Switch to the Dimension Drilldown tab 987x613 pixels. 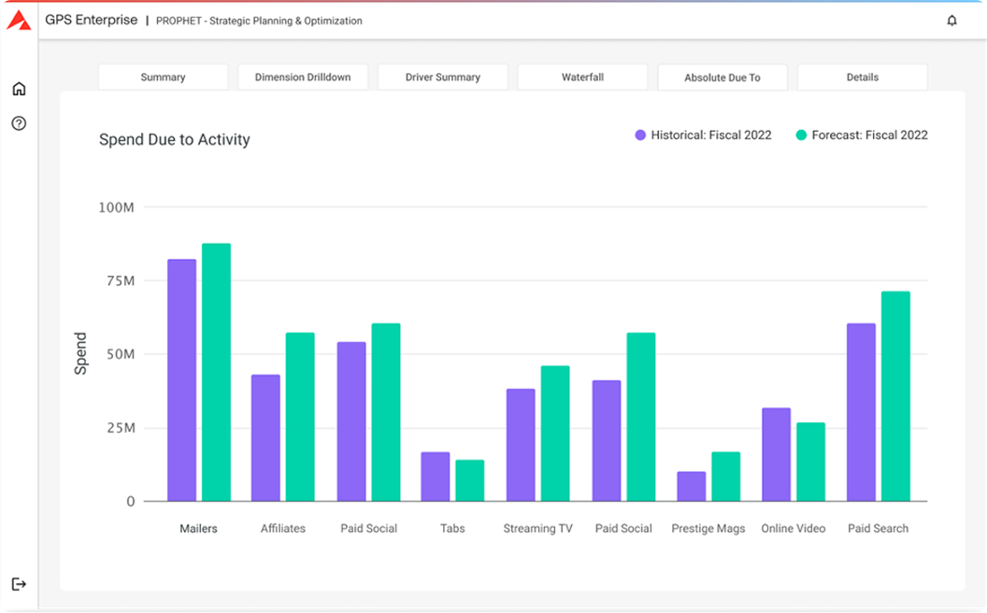click(x=302, y=77)
